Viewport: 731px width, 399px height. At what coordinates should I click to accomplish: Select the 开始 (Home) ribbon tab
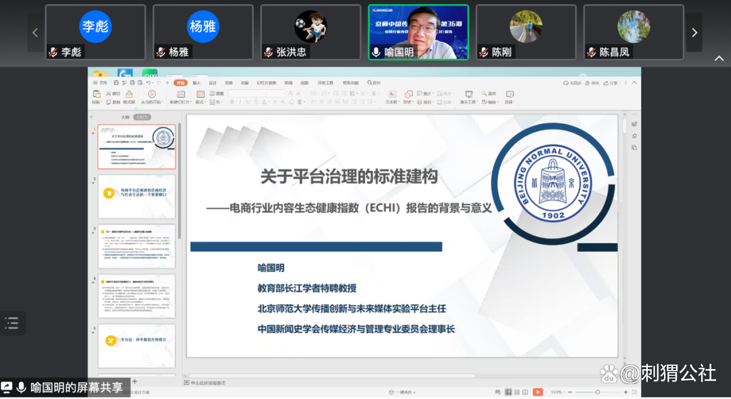(181, 83)
